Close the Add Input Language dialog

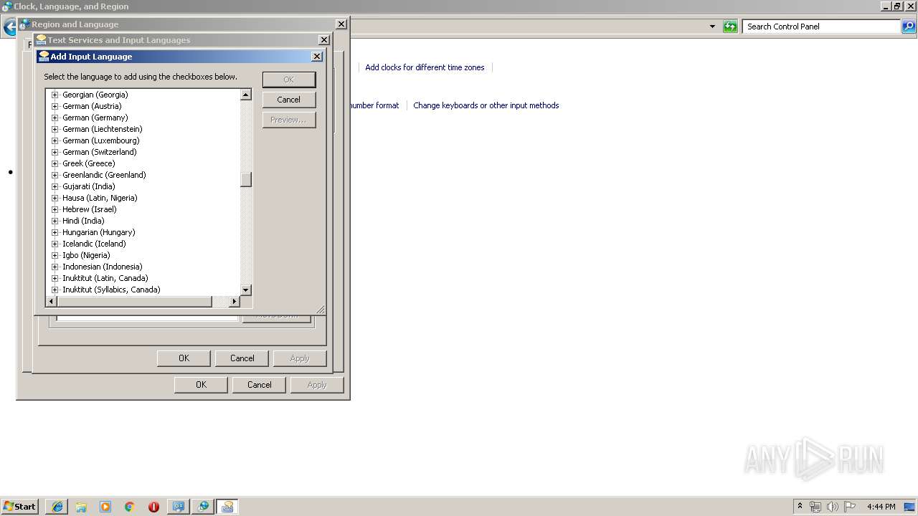coord(317,57)
